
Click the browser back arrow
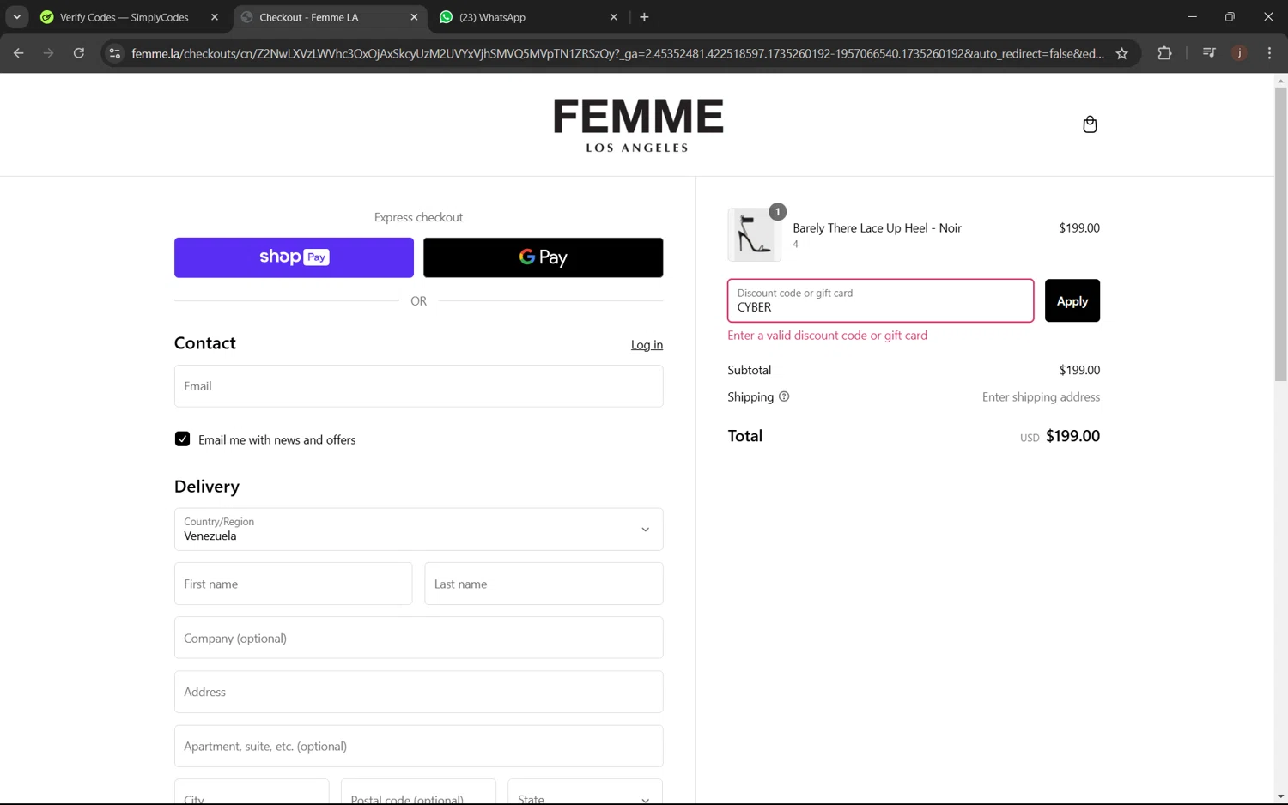point(19,53)
